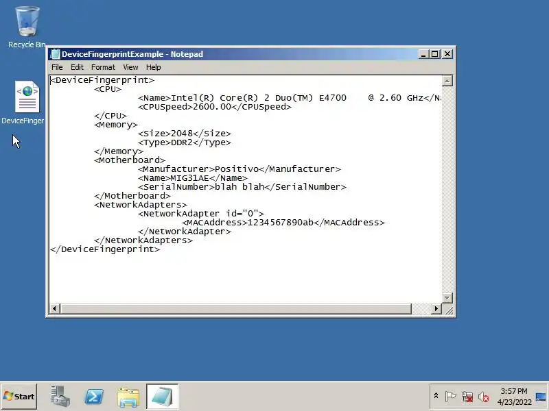Click the closing </DeviceFingerprint> tag
This screenshot has height=411, width=549.
(x=105, y=249)
